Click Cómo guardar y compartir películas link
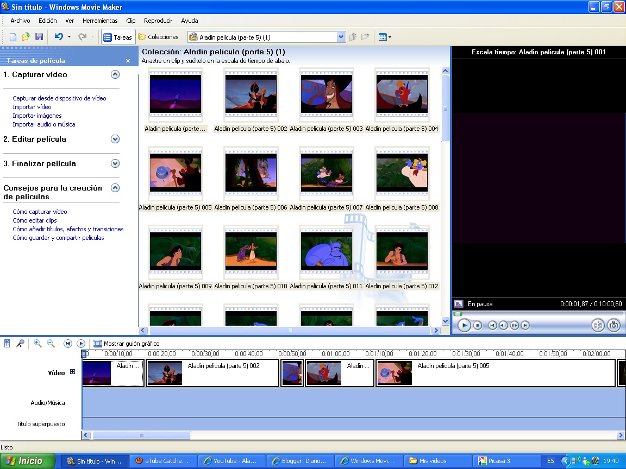 click(58, 238)
